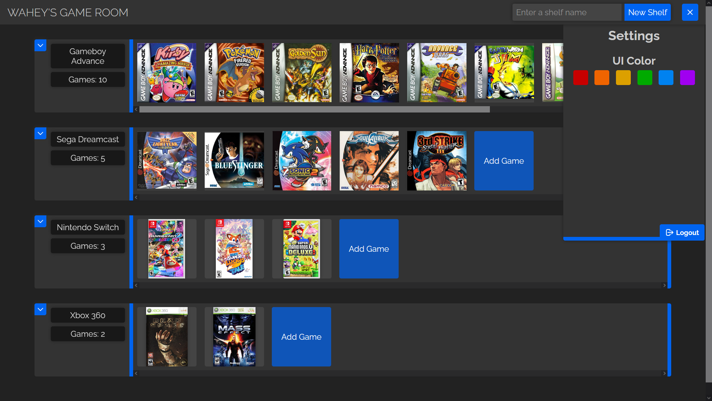Add Game to Nintendo Switch shelf

pyautogui.click(x=369, y=249)
